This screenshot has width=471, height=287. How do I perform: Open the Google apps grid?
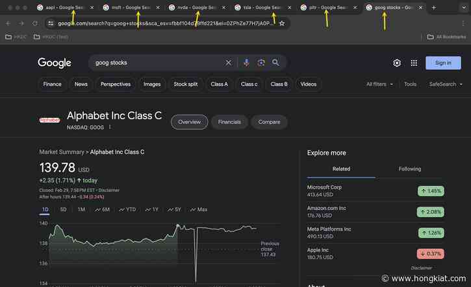[413, 63]
